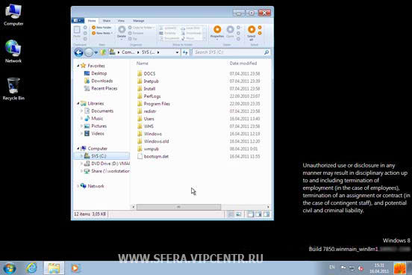Viewport: 412px width, 275px height.
Task: Click Com... breadcrumb in address bar
Action: (x=128, y=52)
